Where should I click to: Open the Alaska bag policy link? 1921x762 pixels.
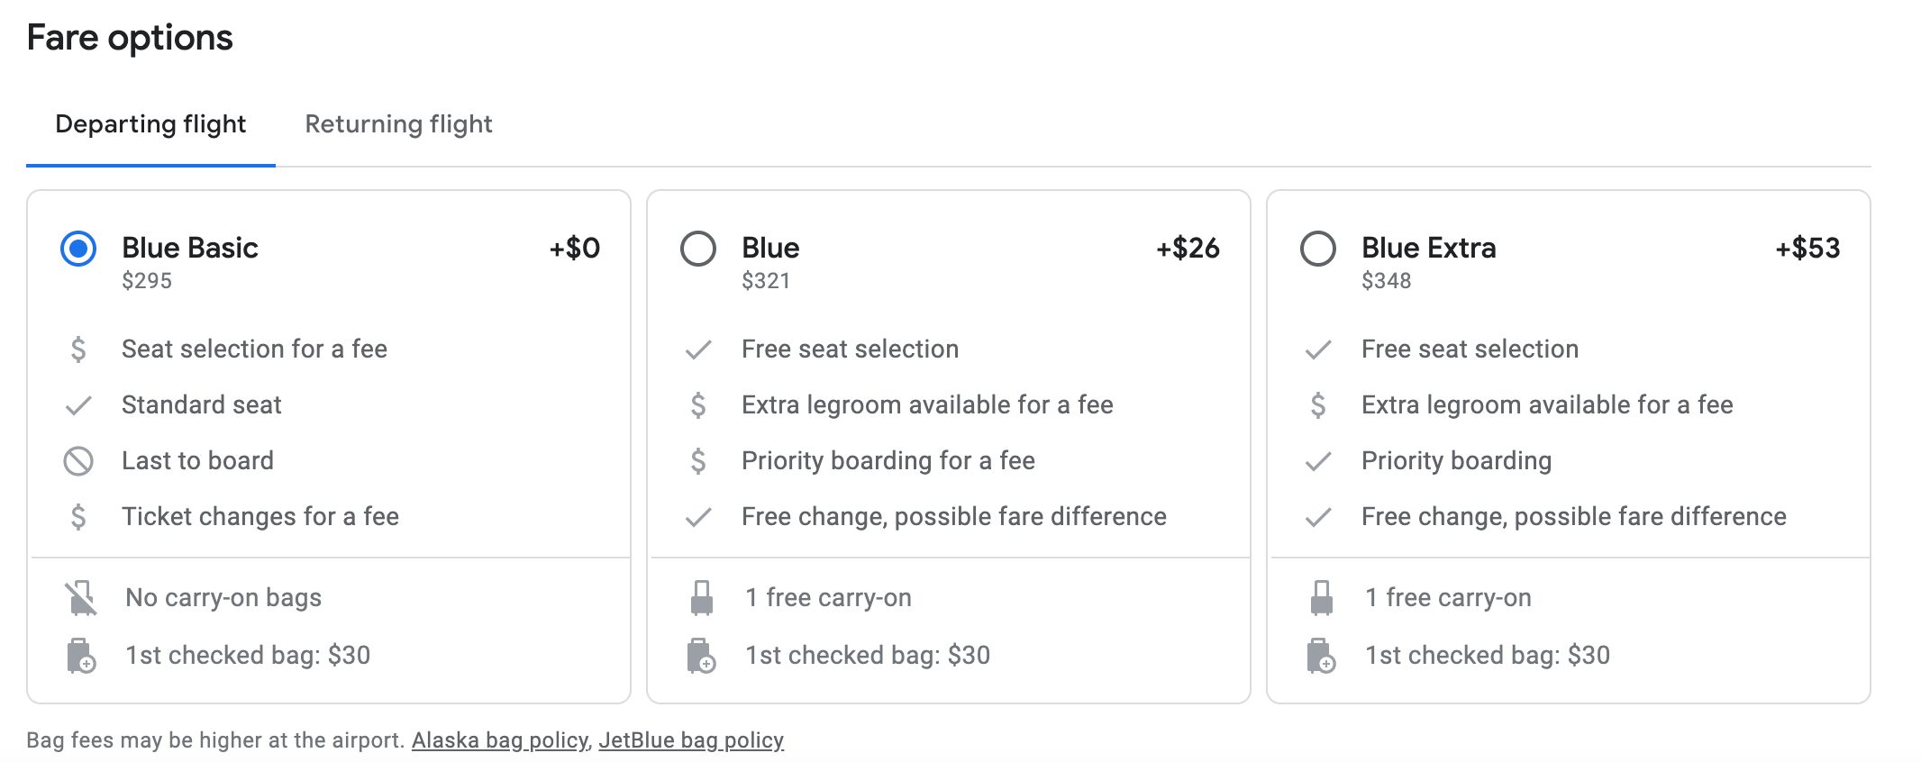(x=499, y=740)
